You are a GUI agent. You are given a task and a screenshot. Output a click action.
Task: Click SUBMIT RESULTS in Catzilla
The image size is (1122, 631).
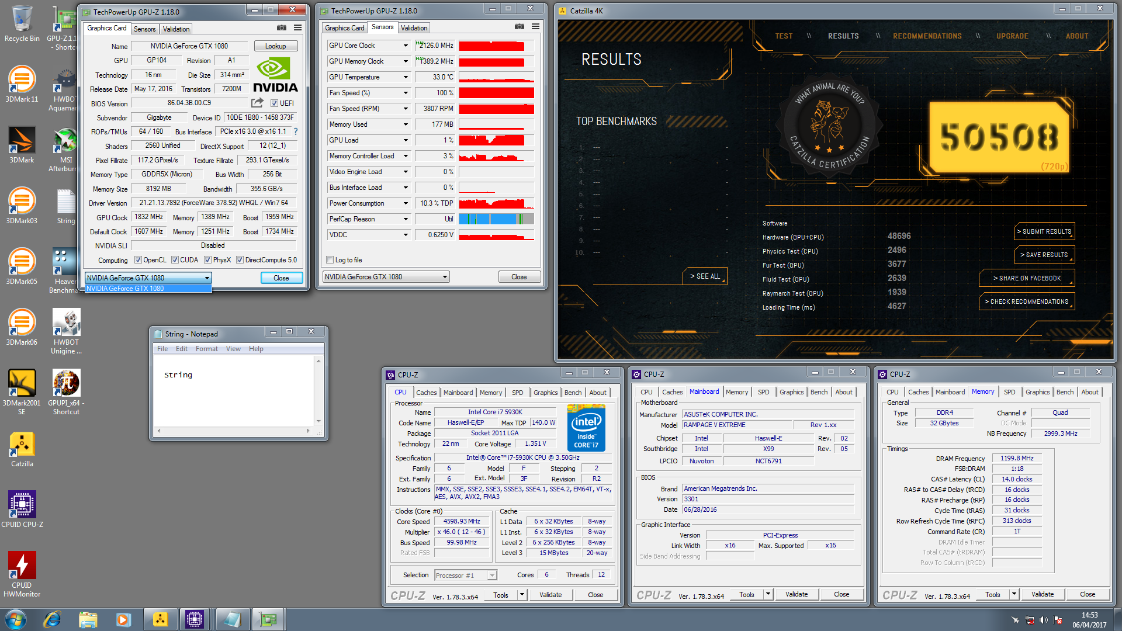click(x=1044, y=231)
